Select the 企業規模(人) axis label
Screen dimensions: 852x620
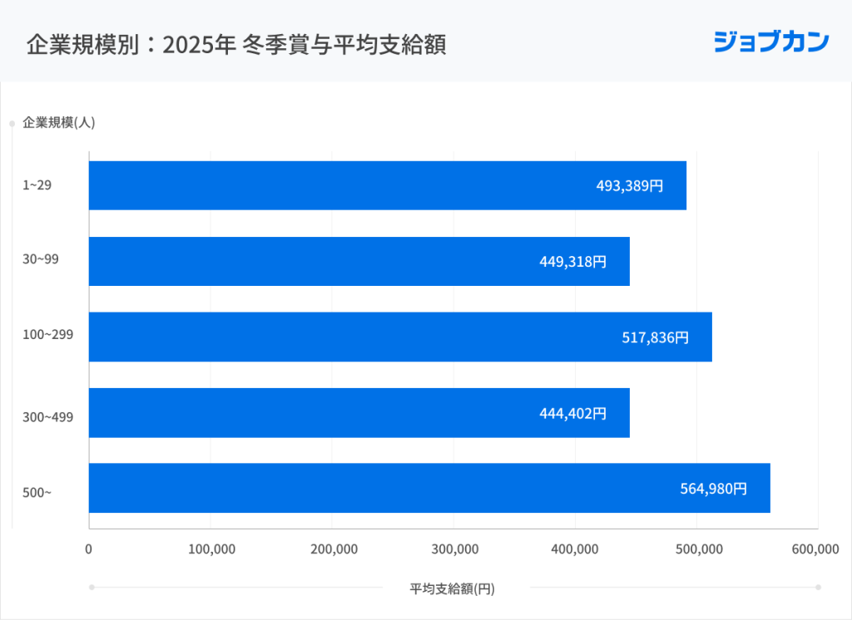click(59, 122)
